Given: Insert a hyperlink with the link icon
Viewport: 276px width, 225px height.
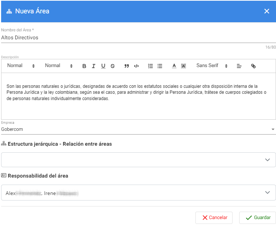Looking at the screenshot, I should pos(253,66).
